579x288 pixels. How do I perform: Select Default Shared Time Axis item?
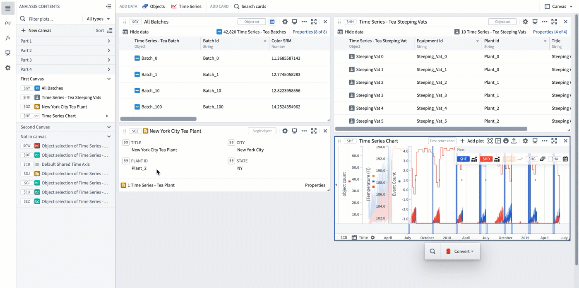coord(65,165)
